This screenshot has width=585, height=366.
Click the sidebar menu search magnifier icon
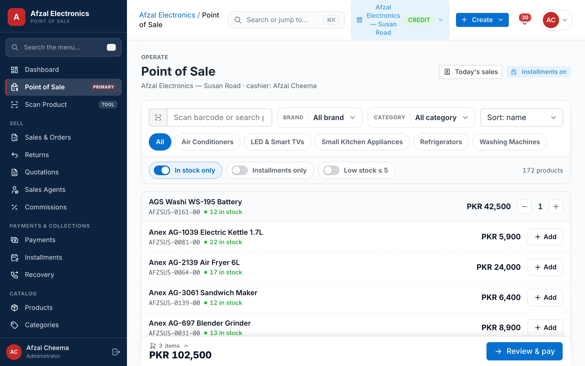click(15, 47)
